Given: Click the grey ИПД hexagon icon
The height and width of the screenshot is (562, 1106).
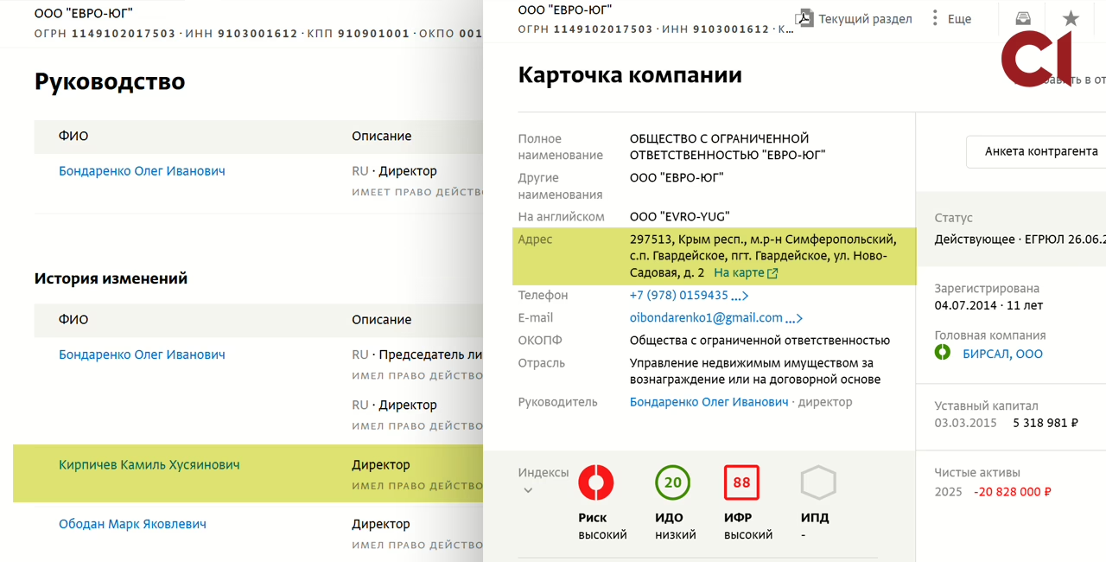Looking at the screenshot, I should click(x=817, y=482).
